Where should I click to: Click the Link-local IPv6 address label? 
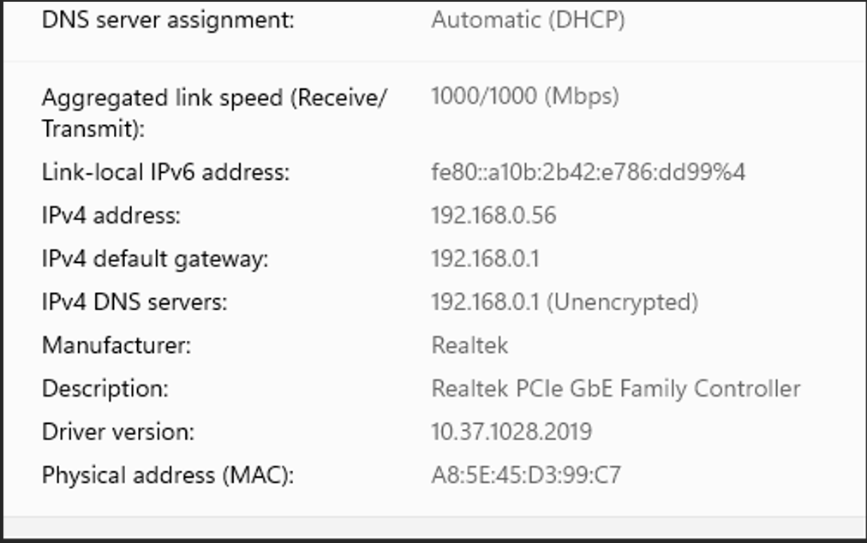(x=166, y=172)
